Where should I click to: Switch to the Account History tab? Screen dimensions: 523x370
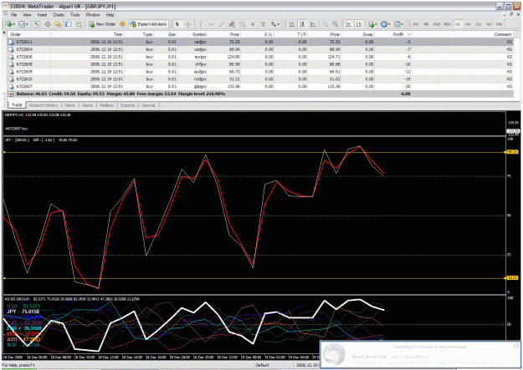click(x=44, y=105)
